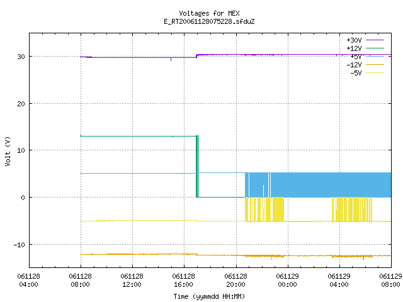This screenshot has width=403, height=302.
Task: Click the y-axis tick label 10
Action: coord(21,150)
